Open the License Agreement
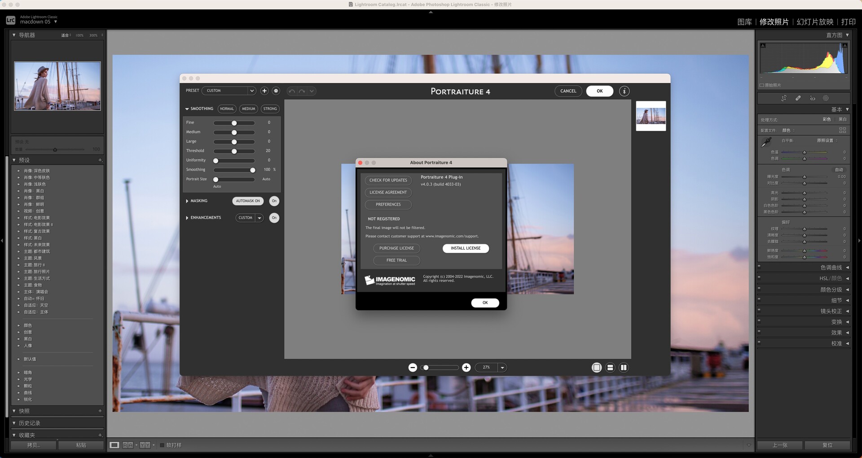862x458 pixels. point(388,192)
